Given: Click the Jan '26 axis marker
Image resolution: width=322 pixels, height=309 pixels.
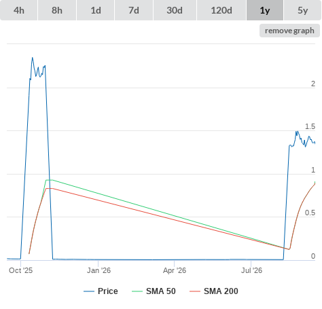Looking at the screenshot, I should click(x=99, y=270).
